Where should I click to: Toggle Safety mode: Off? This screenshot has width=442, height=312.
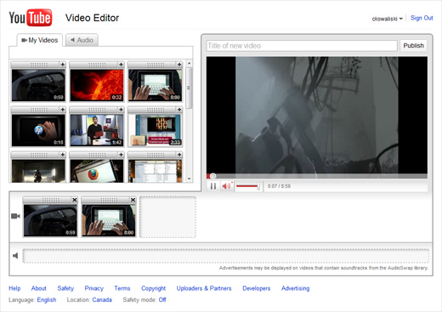162,300
